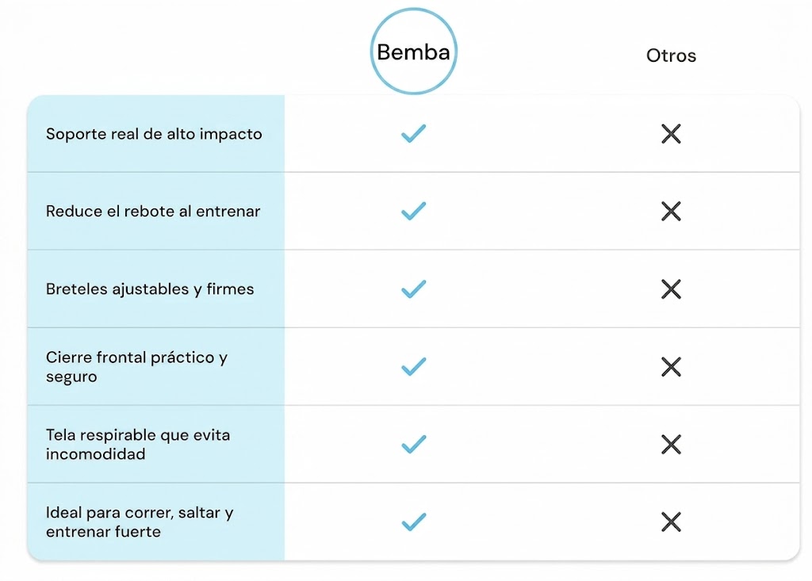Click the Otros column header
Image resolution: width=812 pixels, height=581 pixels.
pos(671,55)
